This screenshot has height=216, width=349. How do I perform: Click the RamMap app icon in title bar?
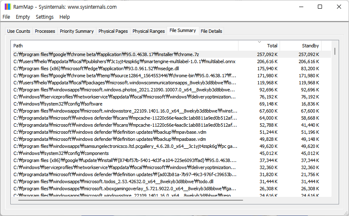[x=7, y=7]
